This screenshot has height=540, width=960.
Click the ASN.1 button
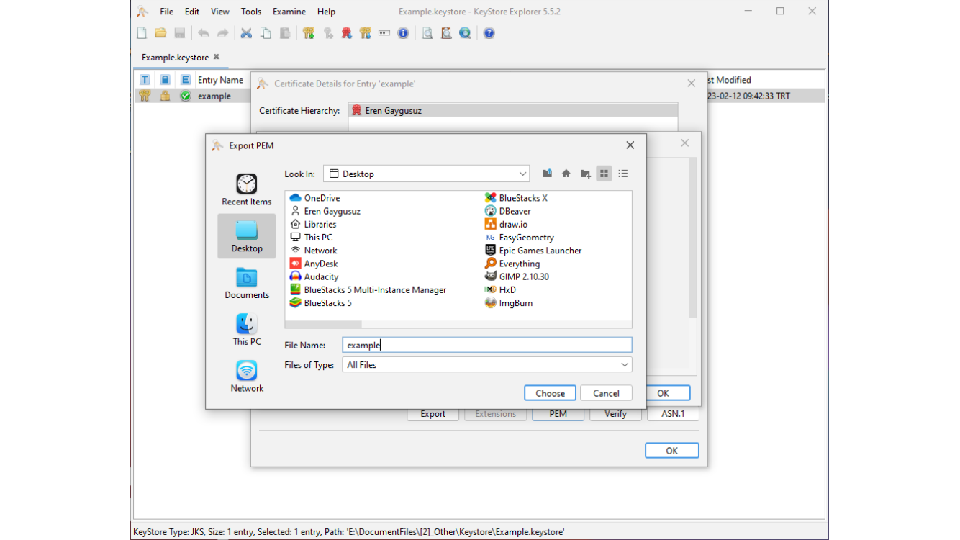(x=673, y=414)
